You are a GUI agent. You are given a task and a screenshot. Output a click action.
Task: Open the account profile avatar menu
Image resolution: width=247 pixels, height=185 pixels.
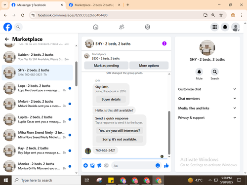tap(236, 27)
